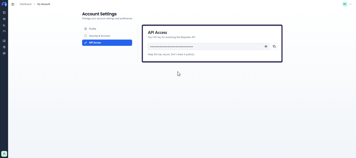Open the line chart analytics icon
The width and height of the screenshot is (356, 158).
pos(4,25)
